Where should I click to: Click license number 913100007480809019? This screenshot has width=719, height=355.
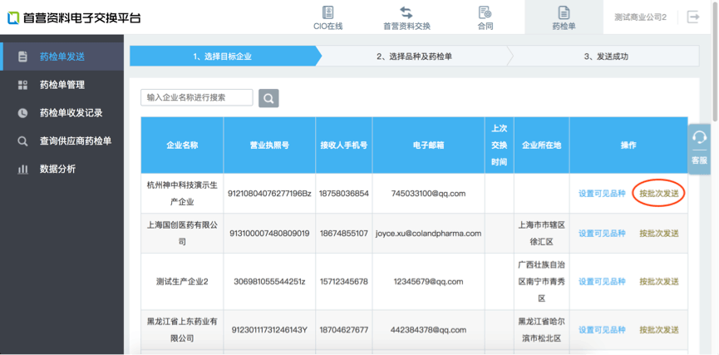coord(269,234)
